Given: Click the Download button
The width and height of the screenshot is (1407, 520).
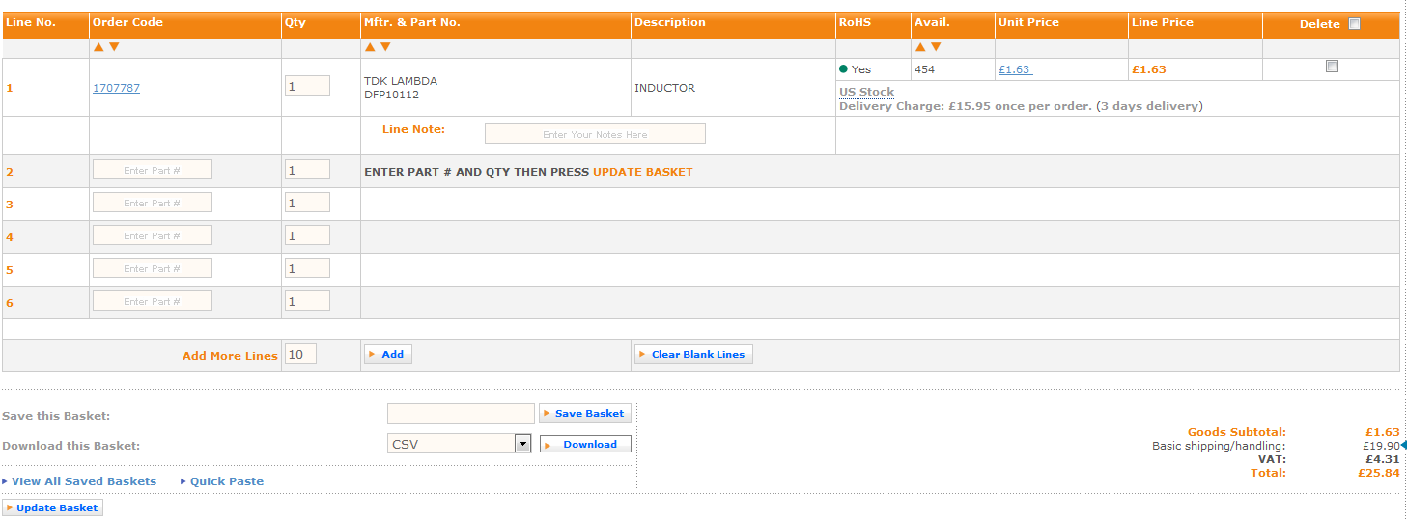Looking at the screenshot, I should coord(584,444).
